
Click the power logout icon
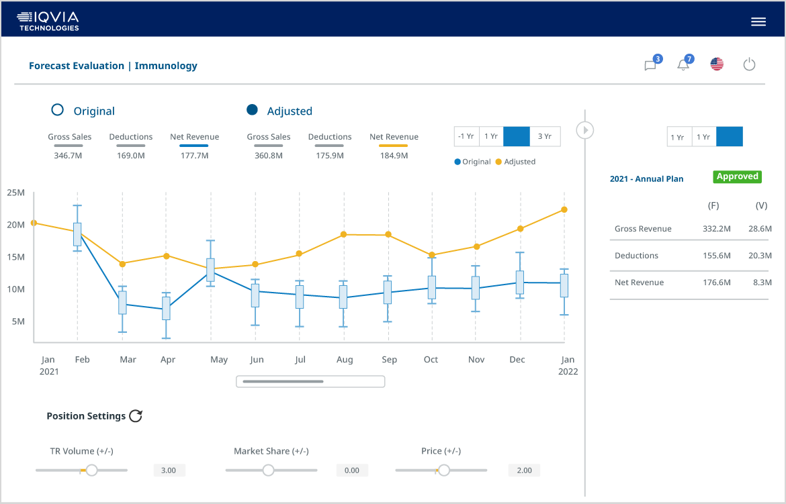coord(749,64)
